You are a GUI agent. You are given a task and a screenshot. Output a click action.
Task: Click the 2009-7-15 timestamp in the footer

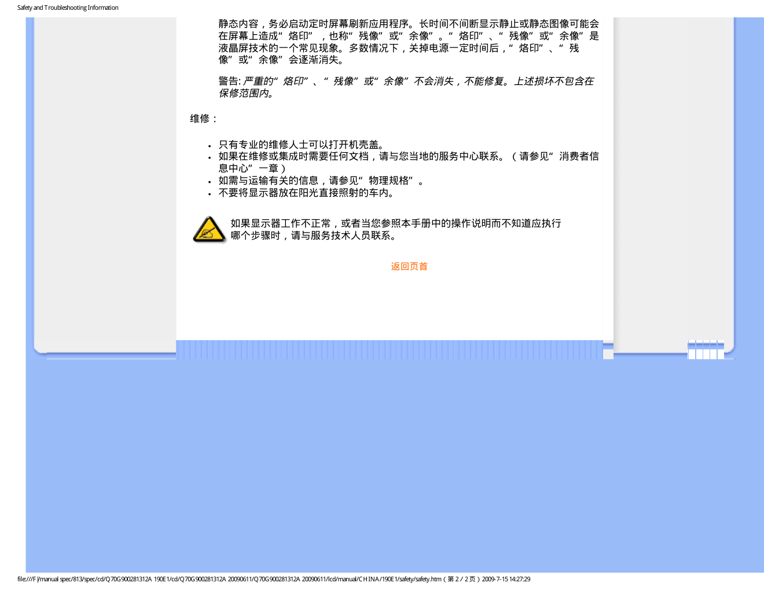pos(506,579)
